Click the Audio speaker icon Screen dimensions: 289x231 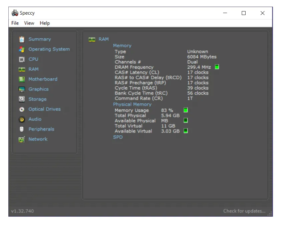point(22,119)
